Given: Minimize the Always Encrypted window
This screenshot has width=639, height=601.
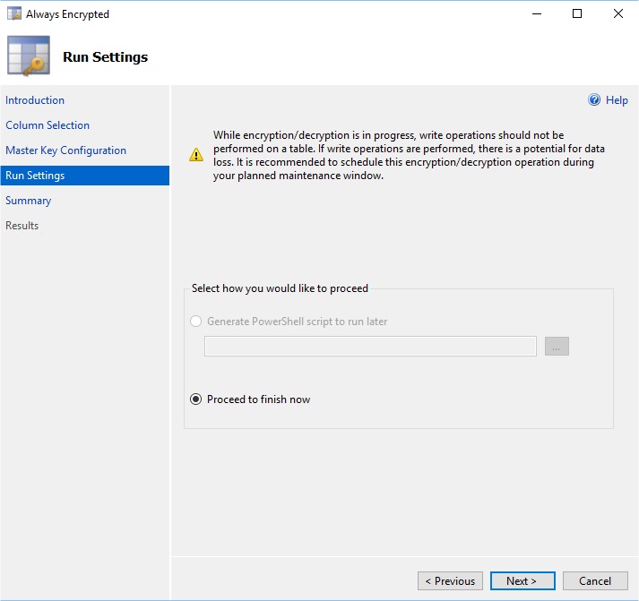Looking at the screenshot, I should [537, 14].
